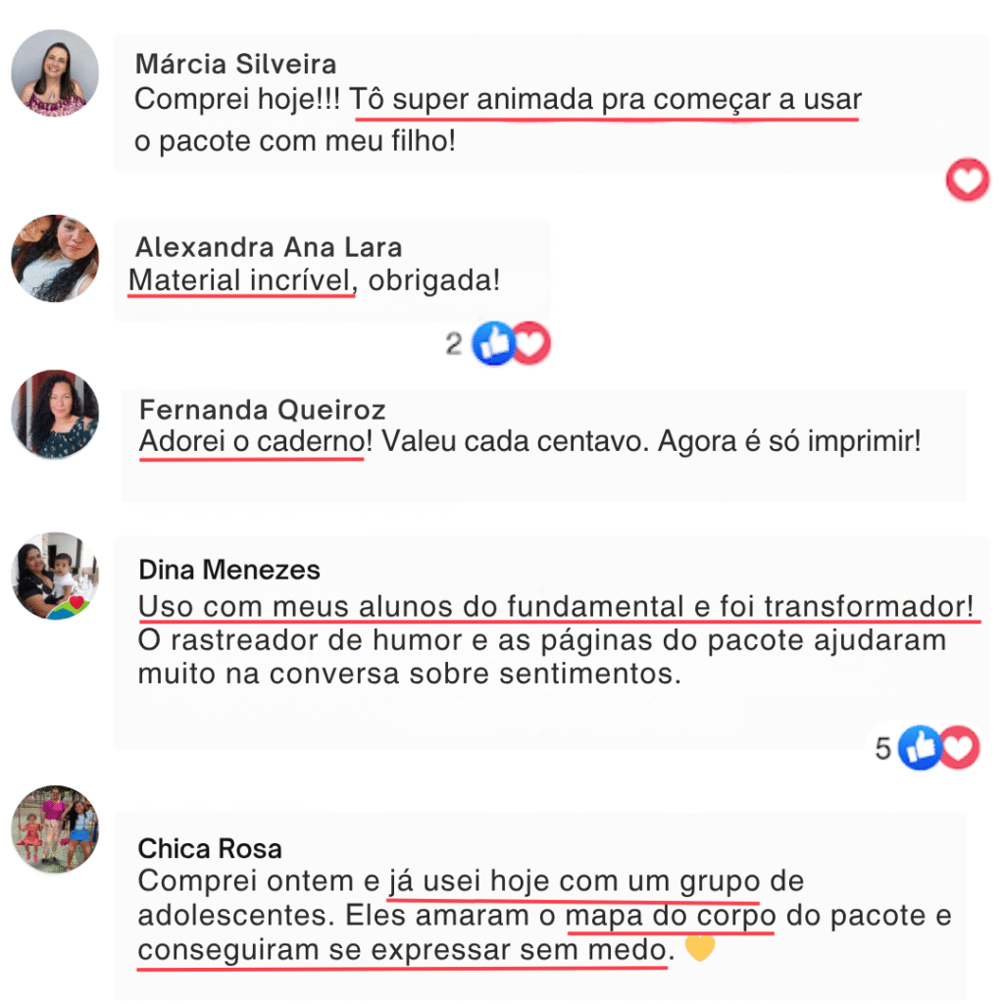Select the underlined 'Material incrível' comment text
The image size is (1004, 1004).
(x=240, y=280)
